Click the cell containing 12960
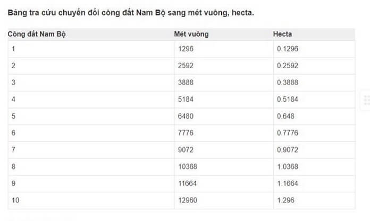 224,200
